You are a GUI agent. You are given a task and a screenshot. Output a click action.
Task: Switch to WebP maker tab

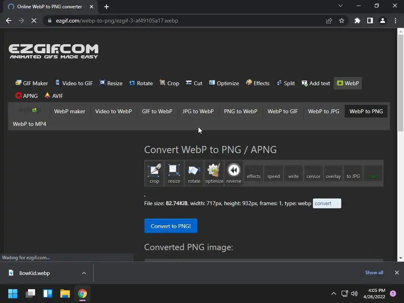pyautogui.click(x=69, y=111)
